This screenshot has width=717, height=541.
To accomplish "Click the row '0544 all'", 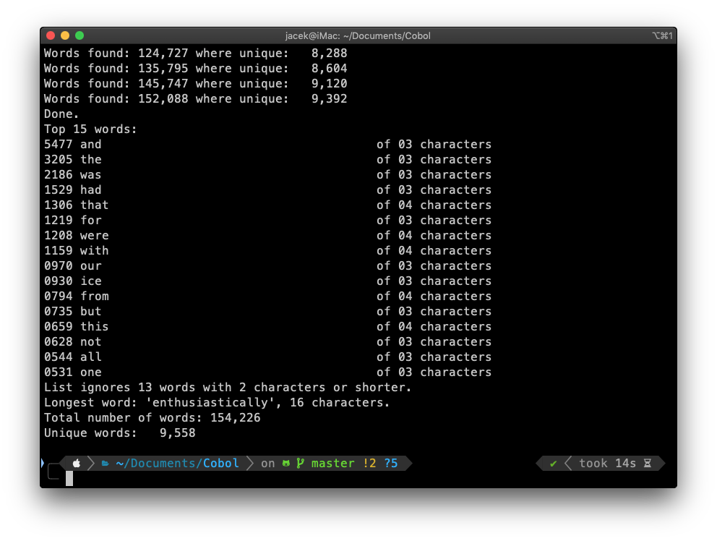I will [x=267, y=357].
